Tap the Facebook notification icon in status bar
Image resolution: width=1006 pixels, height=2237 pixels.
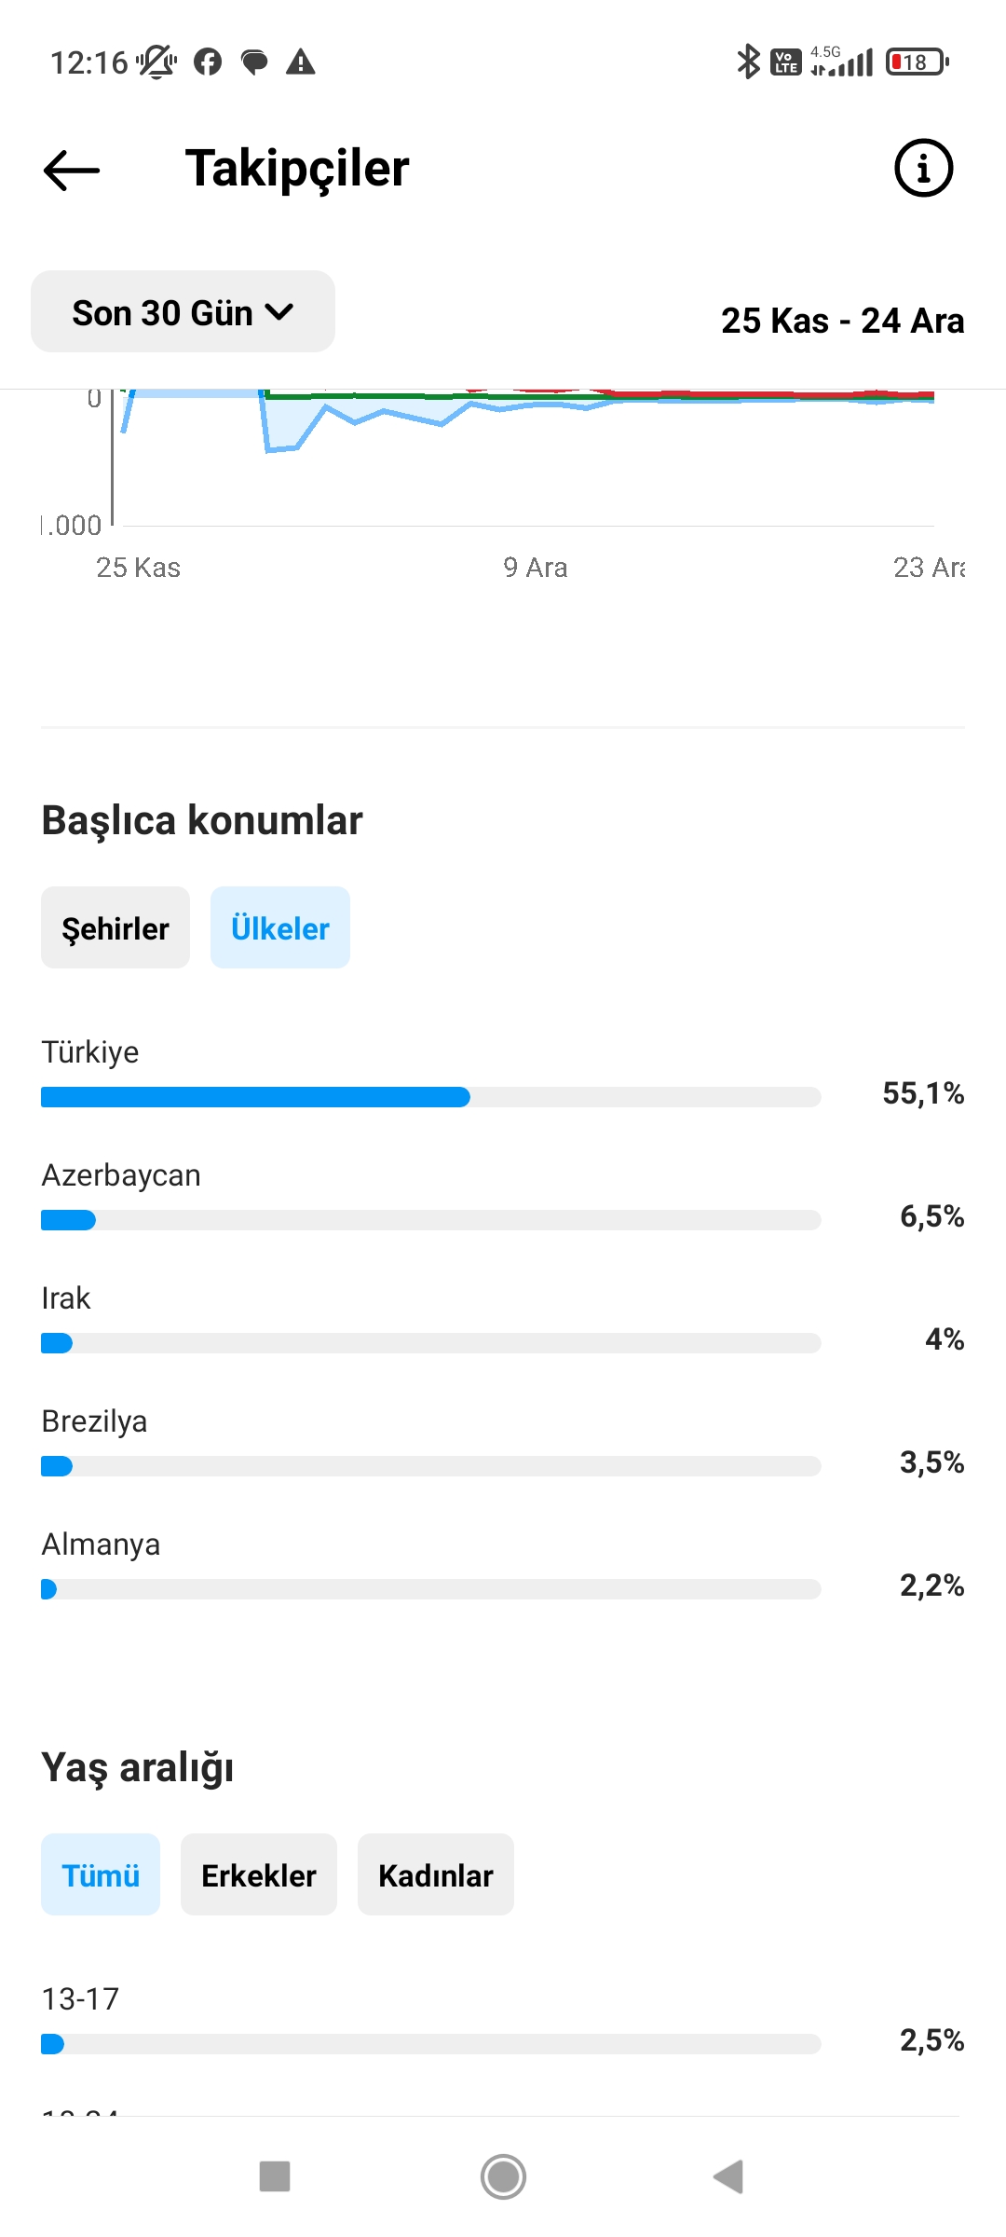point(208,62)
